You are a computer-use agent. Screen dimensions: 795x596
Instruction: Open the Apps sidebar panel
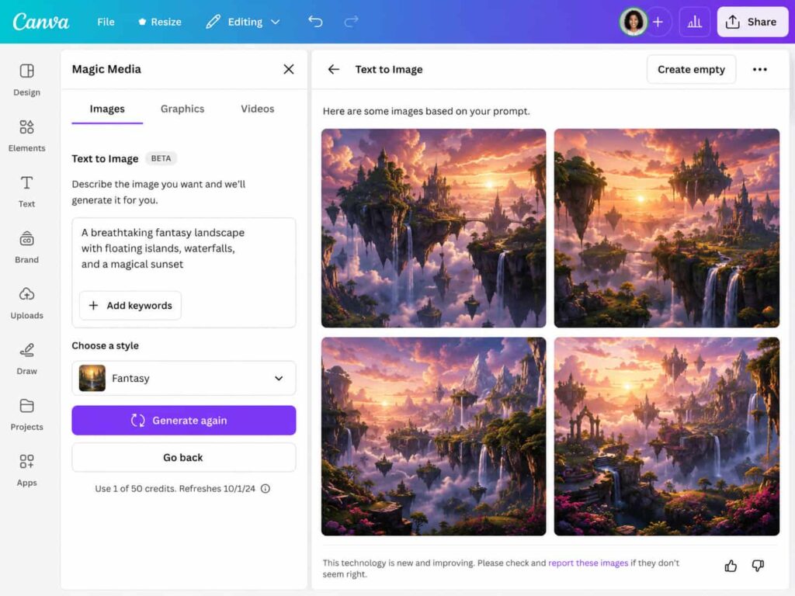(27, 470)
